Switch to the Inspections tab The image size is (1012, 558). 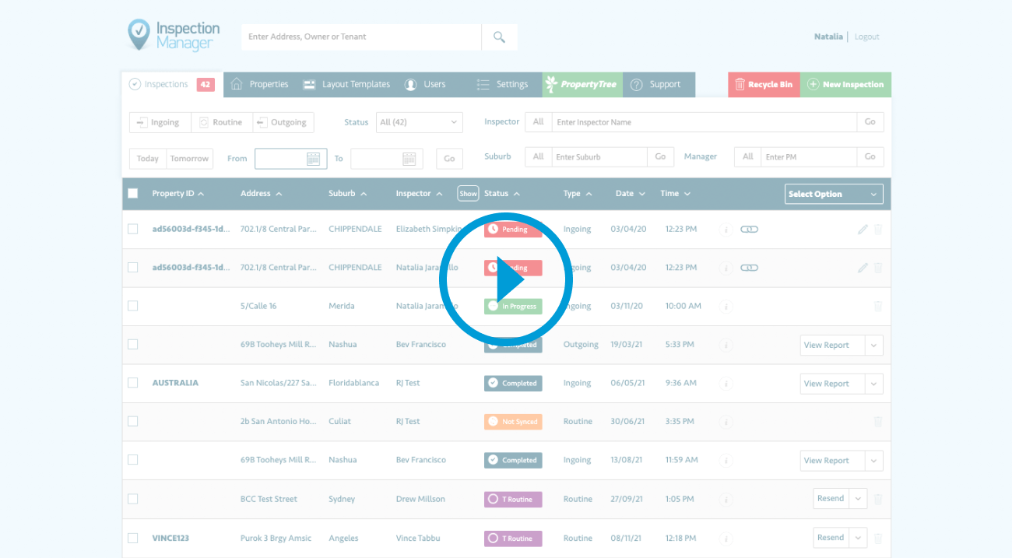[x=172, y=84]
